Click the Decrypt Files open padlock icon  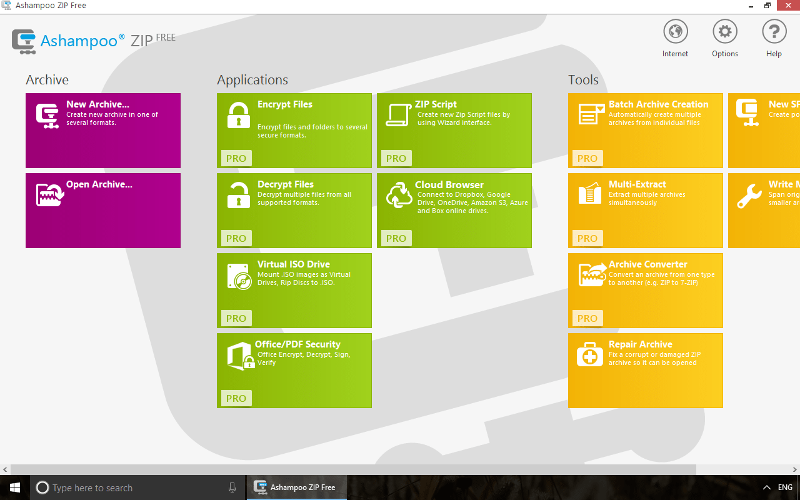tap(238, 195)
